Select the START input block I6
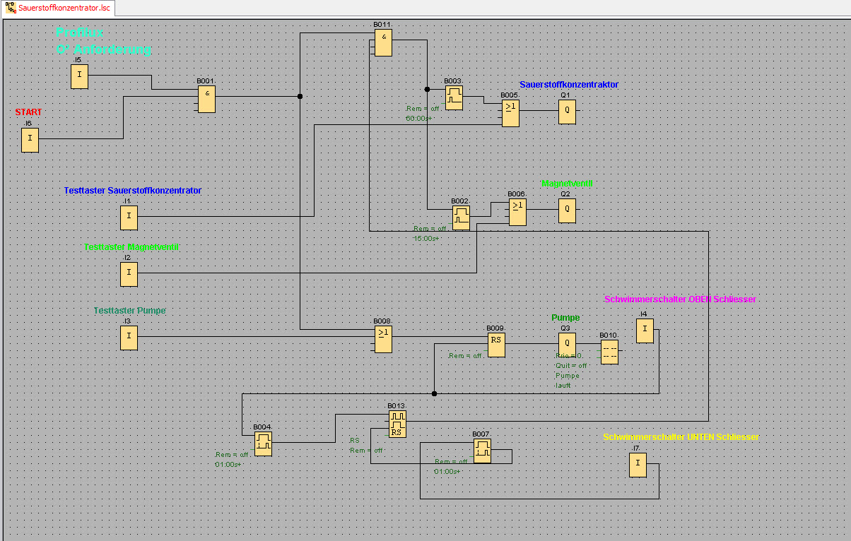Image resolution: width=851 pixels, height=541 pixels. tap(30, 140)
